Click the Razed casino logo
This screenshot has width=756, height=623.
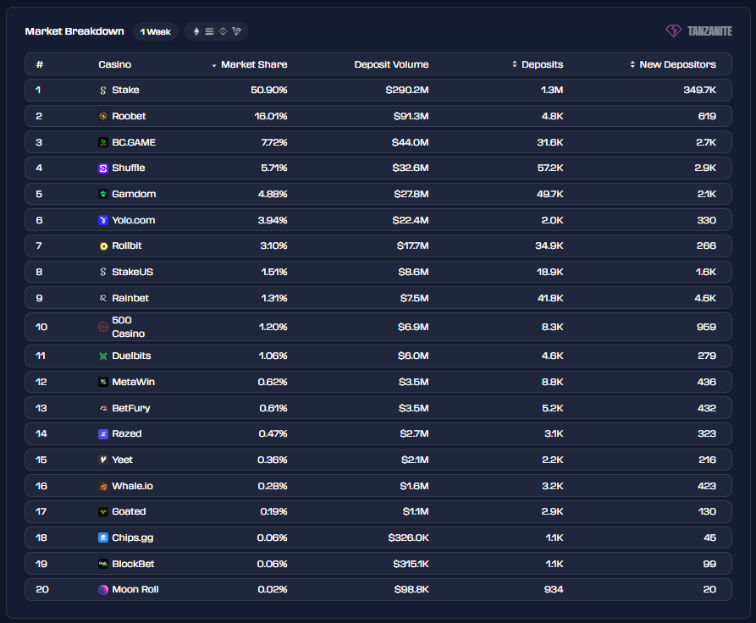pos(102,434)
